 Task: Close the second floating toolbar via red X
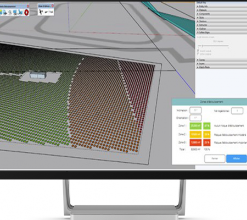[53, 6]
